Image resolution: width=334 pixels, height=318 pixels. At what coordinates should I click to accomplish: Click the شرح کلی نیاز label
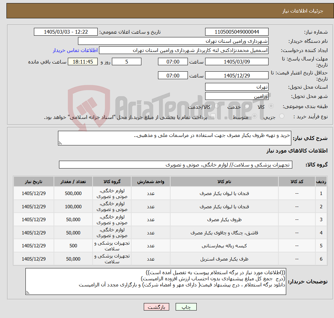point(310,138)
